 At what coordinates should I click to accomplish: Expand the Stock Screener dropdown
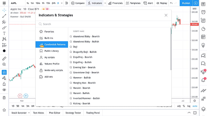[28, 113]
